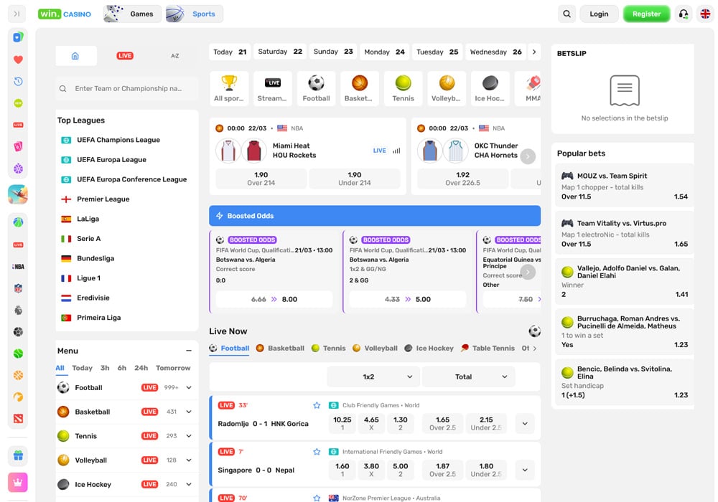Pick boosted odds 8.00 for Botswana vs Algeria
This screenshot has width=718, height=502.
tap(274, 299)
